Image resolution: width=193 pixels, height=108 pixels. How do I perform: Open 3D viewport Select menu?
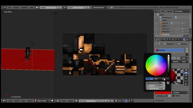pyautogui.click(x=17, y=101)
